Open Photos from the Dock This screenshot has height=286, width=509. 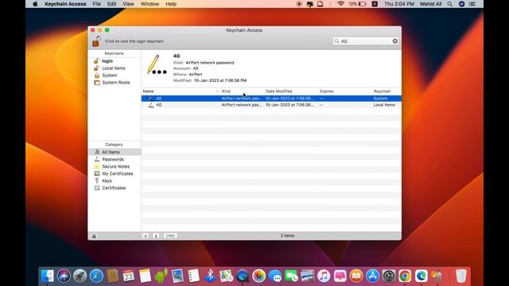[258, 276]
